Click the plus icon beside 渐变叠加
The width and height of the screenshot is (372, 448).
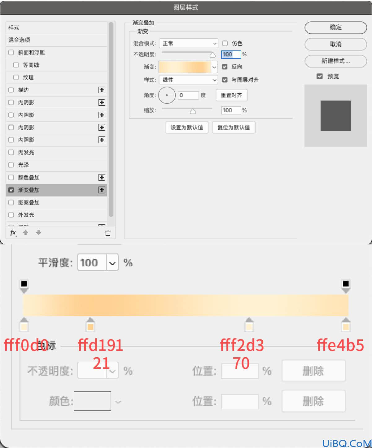[102, 190]
